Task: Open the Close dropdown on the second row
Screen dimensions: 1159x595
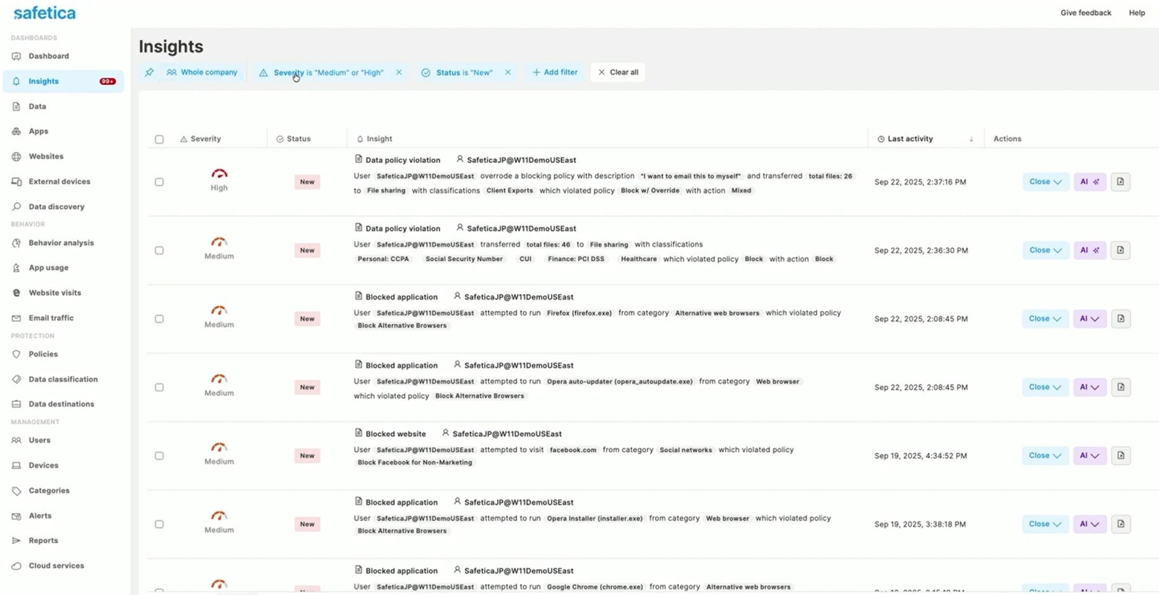Action: pyautogui.click(x=1044, y=250)
